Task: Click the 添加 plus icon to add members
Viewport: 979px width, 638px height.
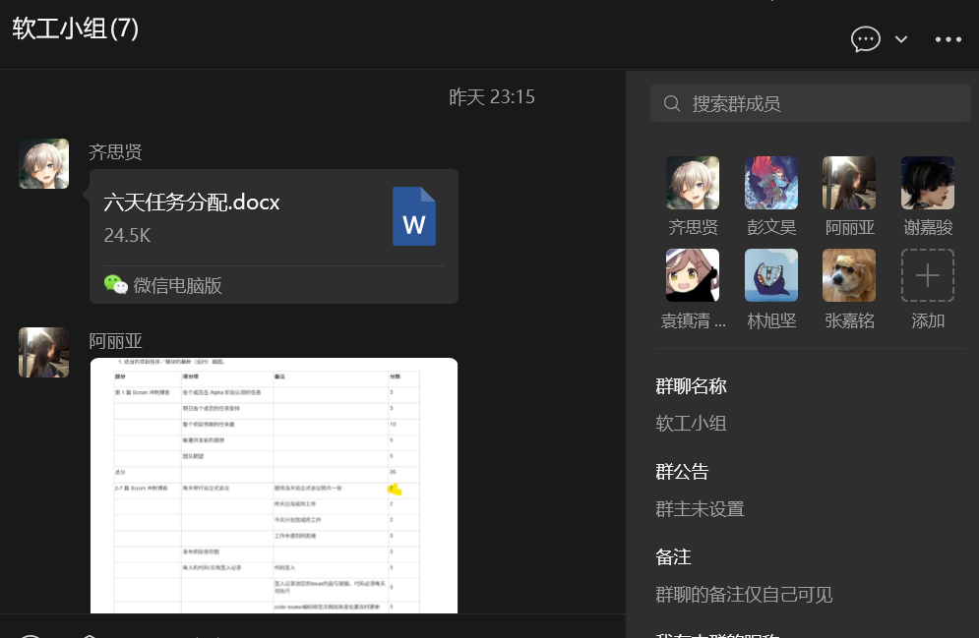Action: [927, 275]
